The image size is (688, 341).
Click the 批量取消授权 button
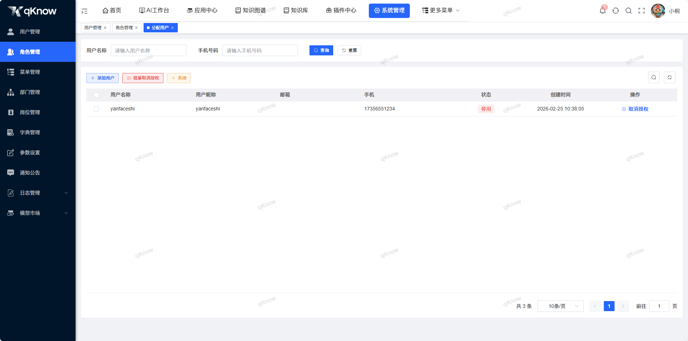[143, 78]
